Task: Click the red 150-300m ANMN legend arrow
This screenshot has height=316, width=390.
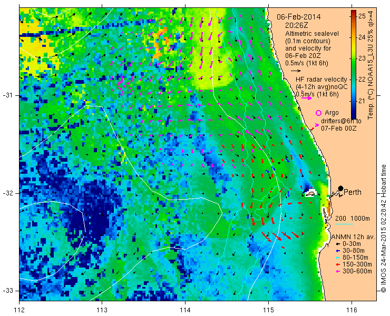Action: click(338, 264)
